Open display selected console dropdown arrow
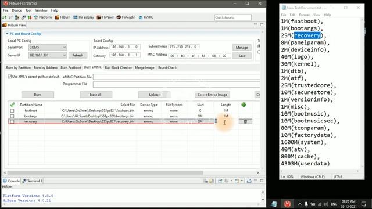The width and height of the screenshot is (372, 209). [x=231, y=181]
